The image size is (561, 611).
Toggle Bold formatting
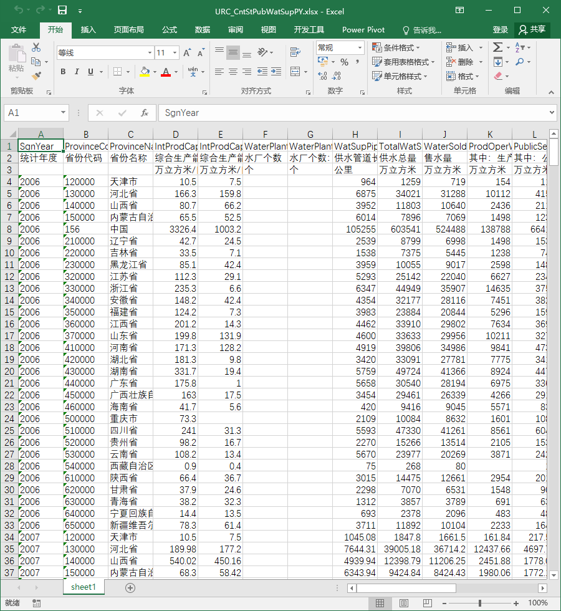click(x=63, y=72)
